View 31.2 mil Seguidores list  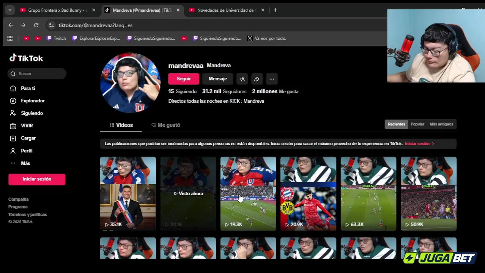[224, 91]
